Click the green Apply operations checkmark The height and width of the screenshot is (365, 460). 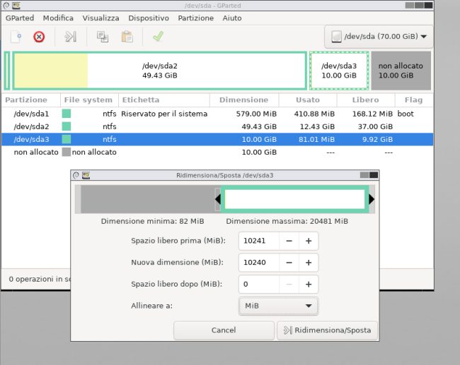158,36
